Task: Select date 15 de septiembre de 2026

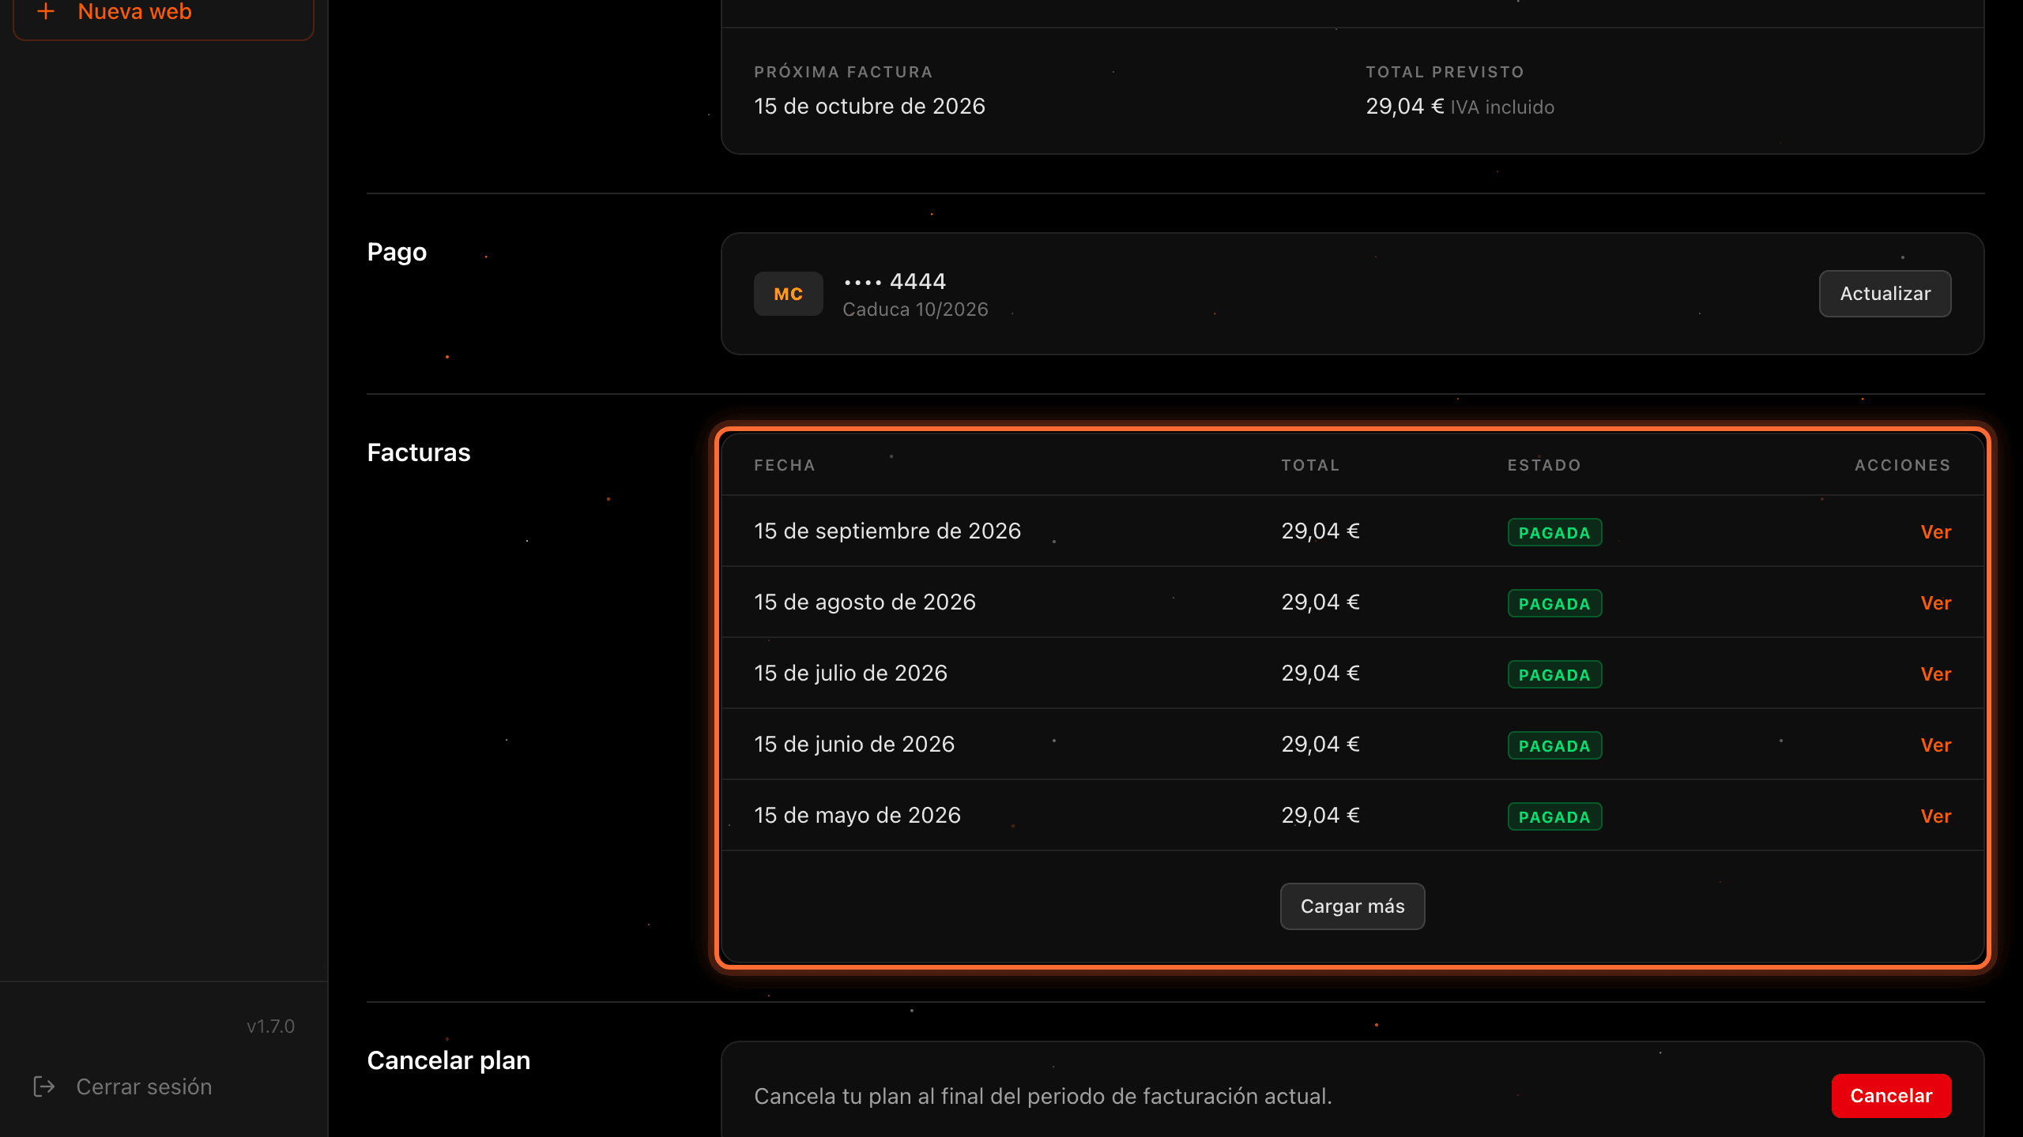Action: coord(887,531)
